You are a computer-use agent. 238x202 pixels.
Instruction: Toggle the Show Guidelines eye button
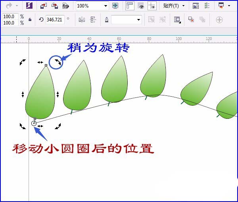(x=152, y=6)
